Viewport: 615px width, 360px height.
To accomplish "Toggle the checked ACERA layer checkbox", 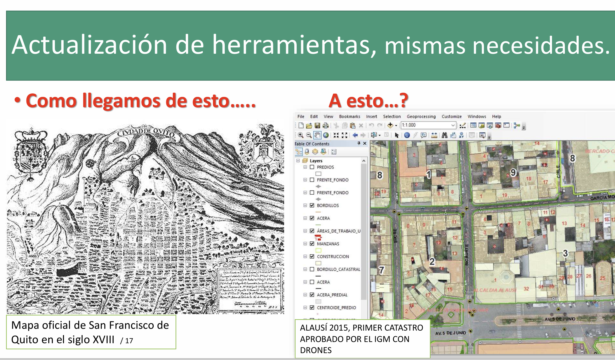I will click(312, 218).
